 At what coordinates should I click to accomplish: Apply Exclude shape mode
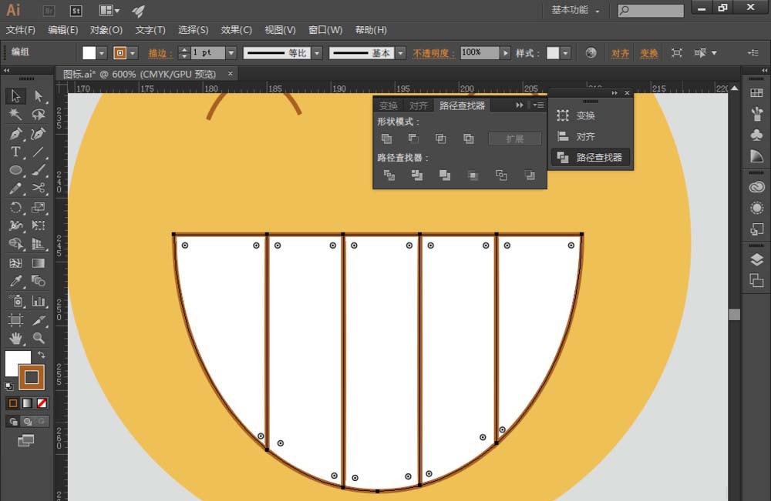[x=468, y=139]
